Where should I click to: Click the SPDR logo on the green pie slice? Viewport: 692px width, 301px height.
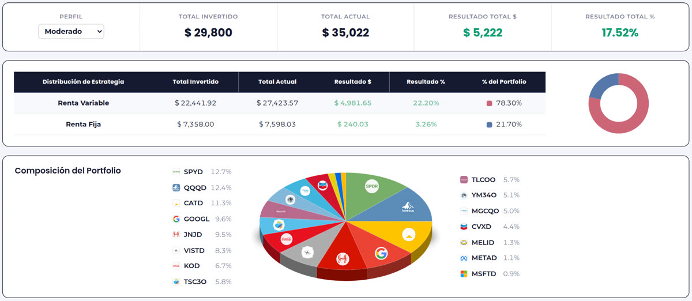click(x=373, y=186)
